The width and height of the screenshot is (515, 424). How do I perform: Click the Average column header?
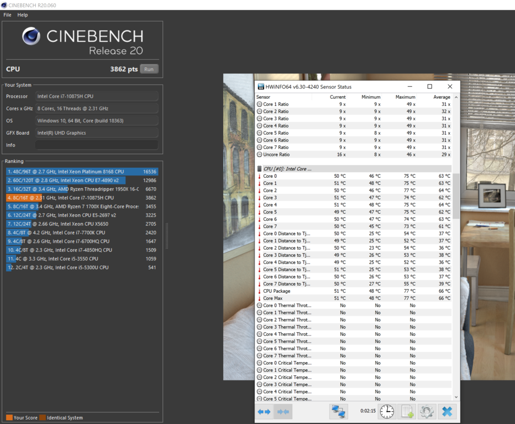442,97
